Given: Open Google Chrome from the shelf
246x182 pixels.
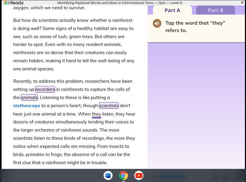Looking at the screenshot, I should (x=123, y=175).
